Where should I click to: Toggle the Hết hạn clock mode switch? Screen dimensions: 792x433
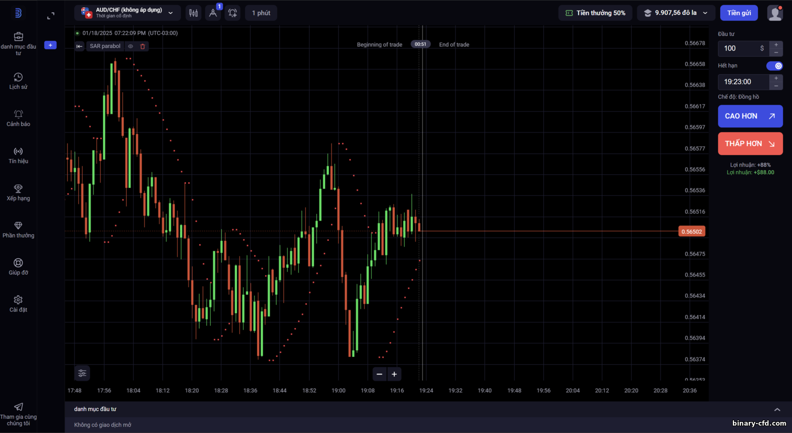775,65
